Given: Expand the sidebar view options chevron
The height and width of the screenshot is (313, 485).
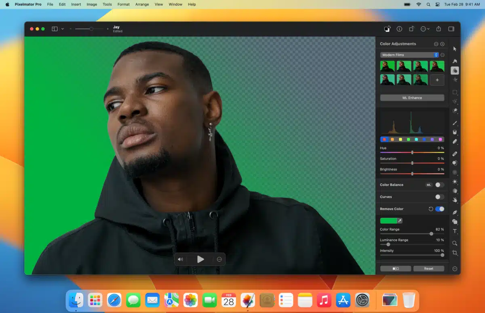Looking at the screenshot, I should pos(63,29).
